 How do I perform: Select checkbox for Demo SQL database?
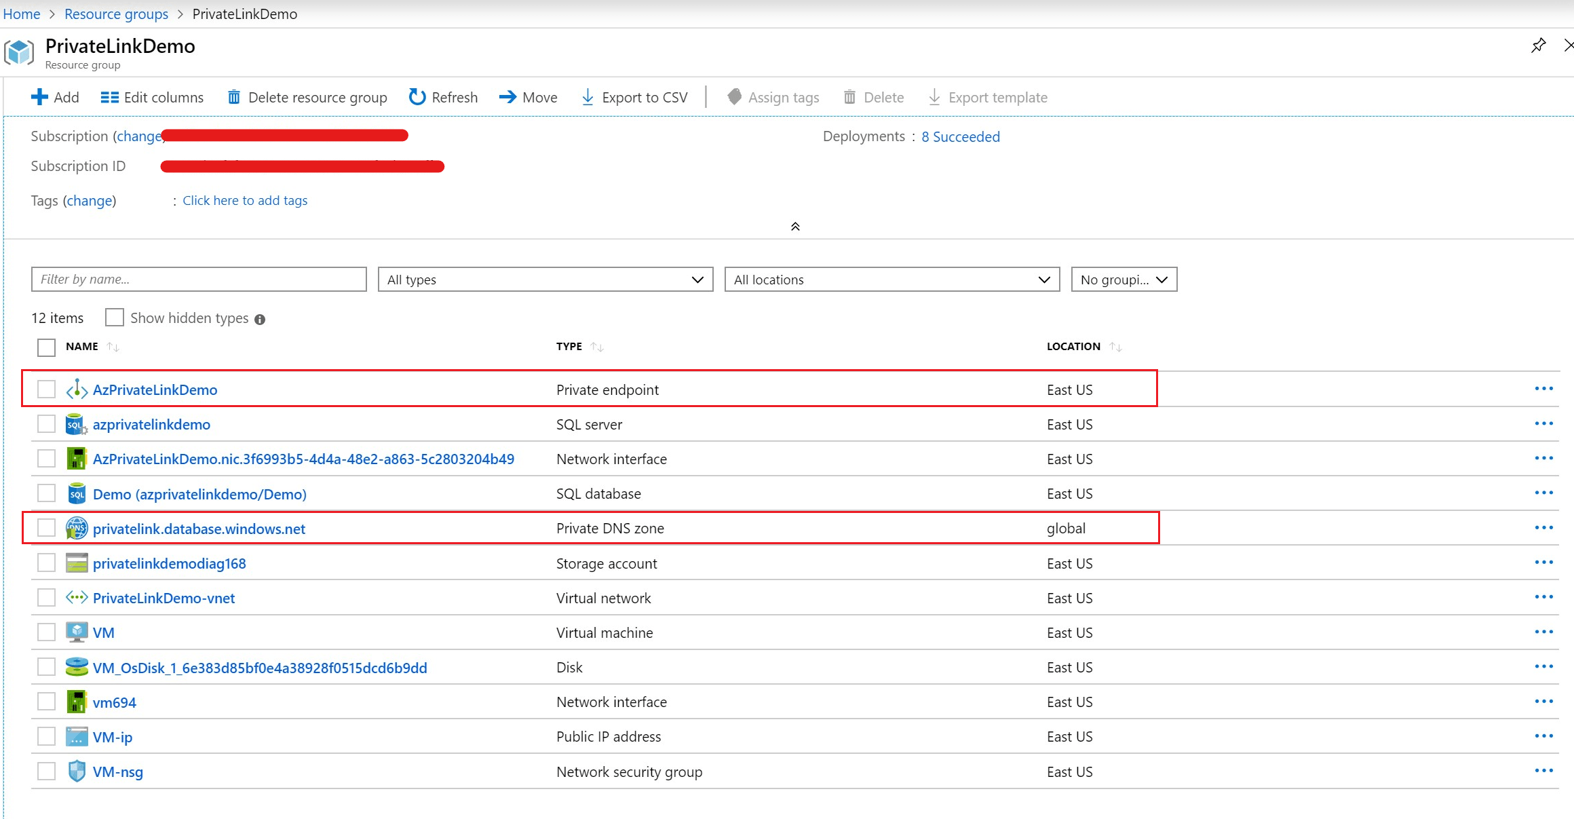pos(46,493)
